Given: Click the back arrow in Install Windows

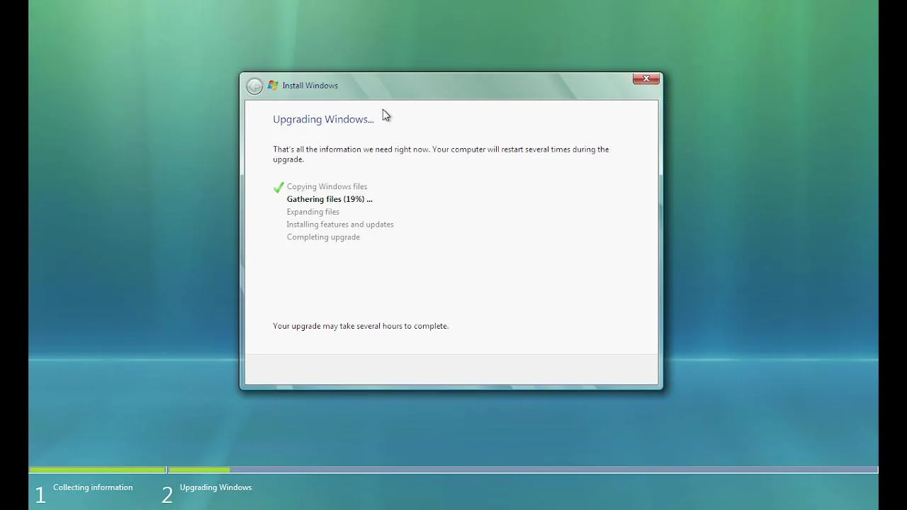Looking at the screenshot, I should [254, 86].
